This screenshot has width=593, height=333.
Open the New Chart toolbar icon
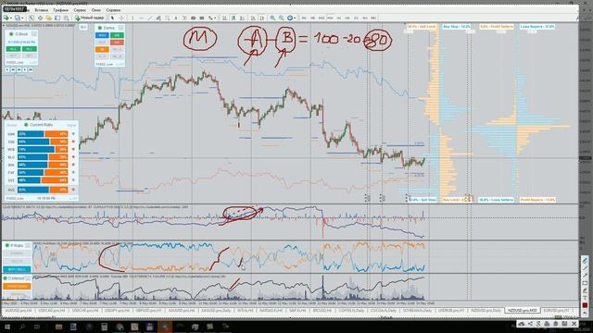(x=6, y=18)
